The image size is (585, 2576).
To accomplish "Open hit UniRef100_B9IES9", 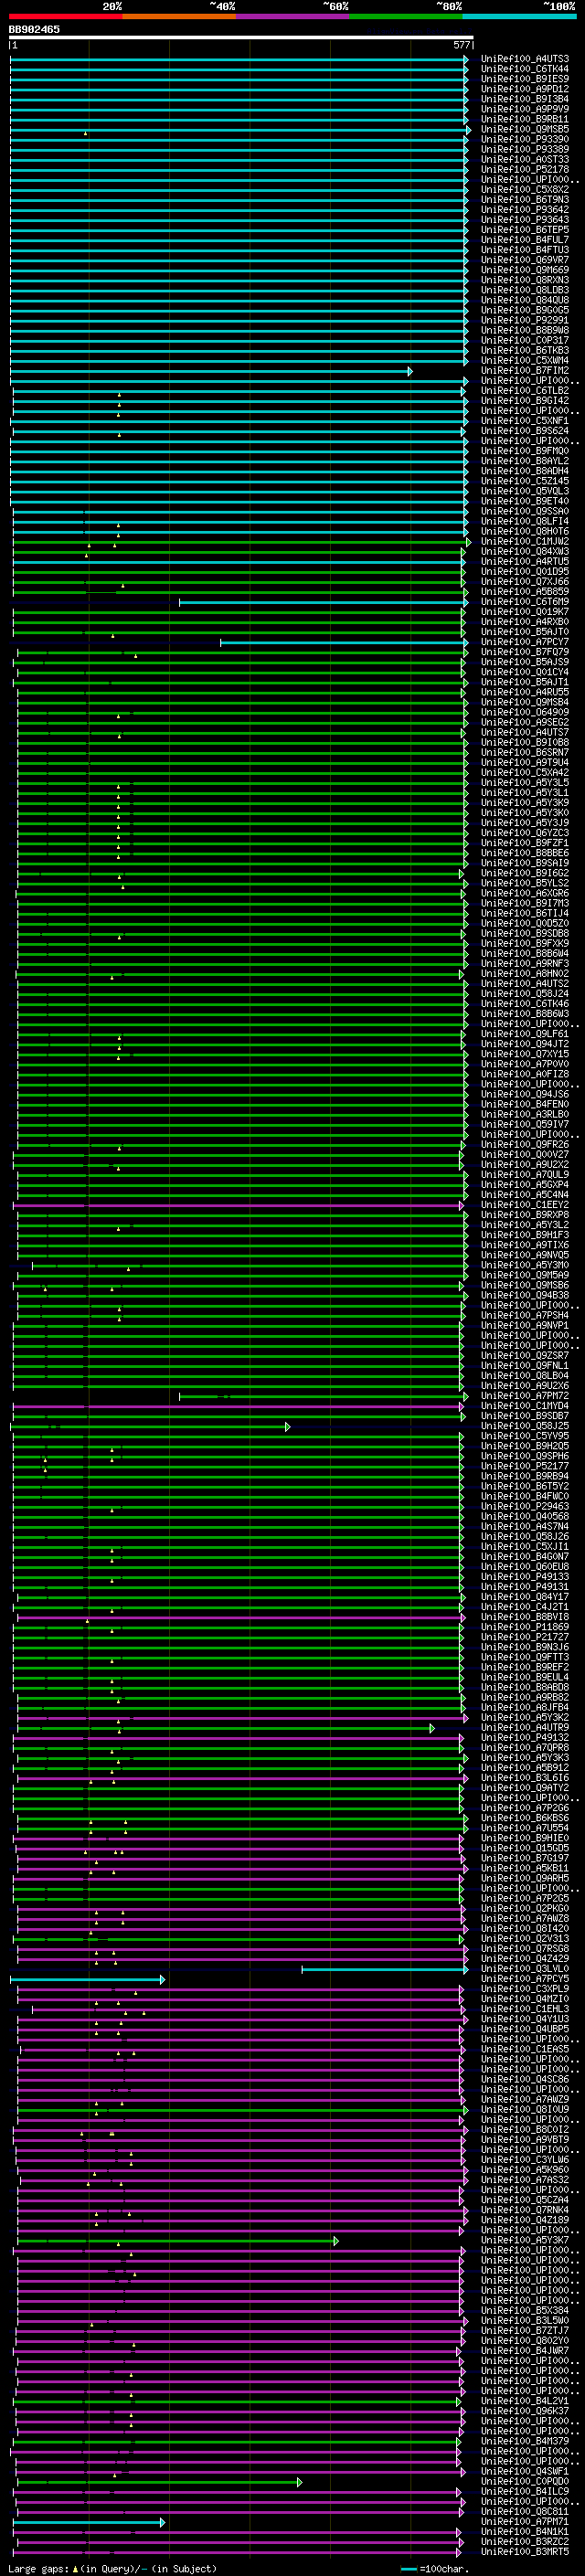I will click(524, 79).
